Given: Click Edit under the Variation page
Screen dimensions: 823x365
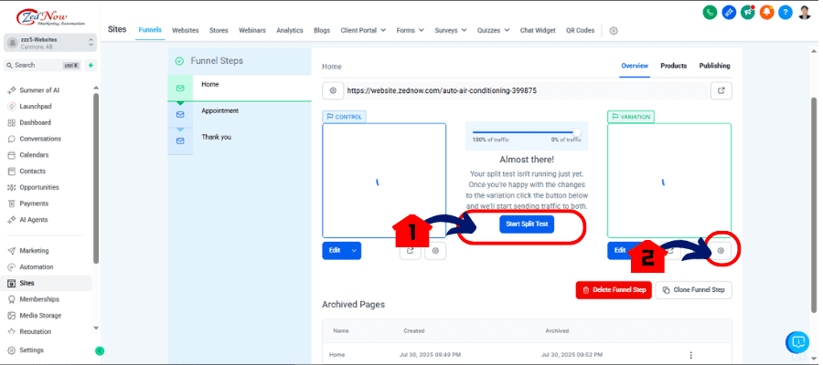Looking at the screenshot, I should click(x=620, y=251).
